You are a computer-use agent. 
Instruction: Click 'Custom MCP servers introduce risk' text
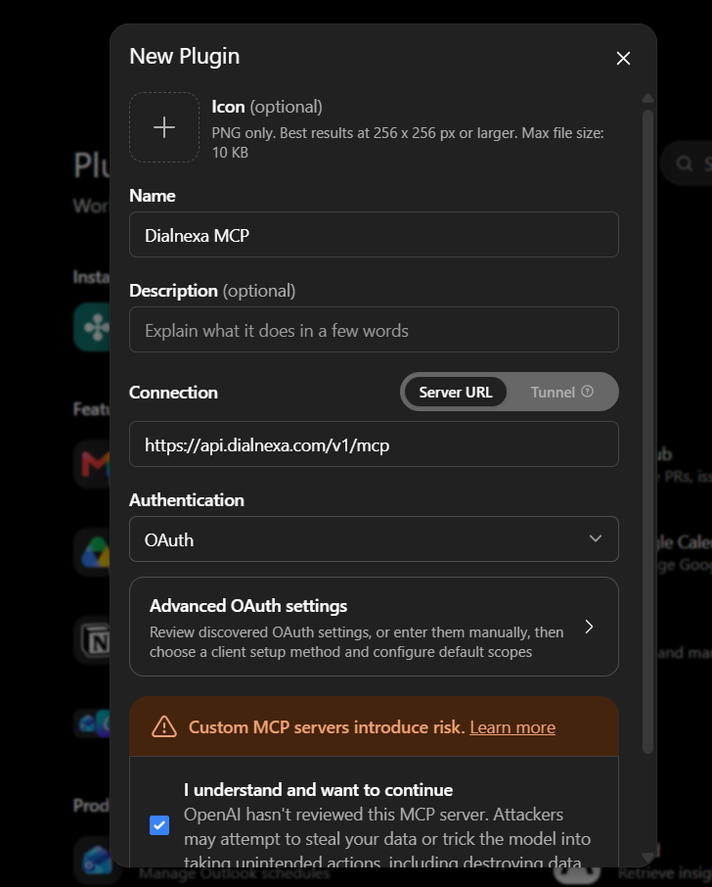[326, 727]
